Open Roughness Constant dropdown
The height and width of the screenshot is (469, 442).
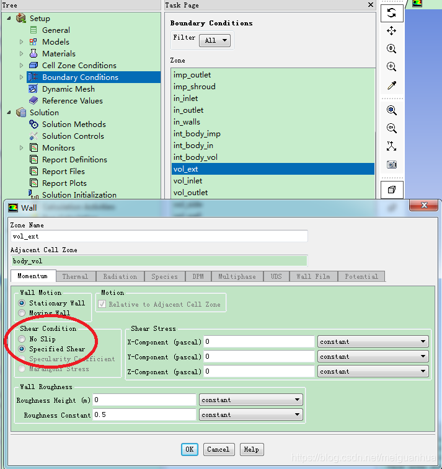pos(251,415)
